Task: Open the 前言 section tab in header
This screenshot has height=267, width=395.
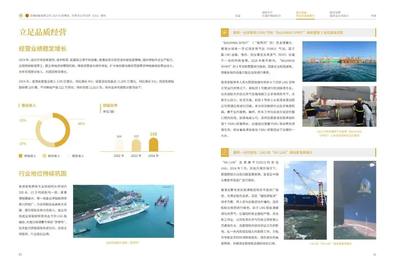Action: point(238,16)
